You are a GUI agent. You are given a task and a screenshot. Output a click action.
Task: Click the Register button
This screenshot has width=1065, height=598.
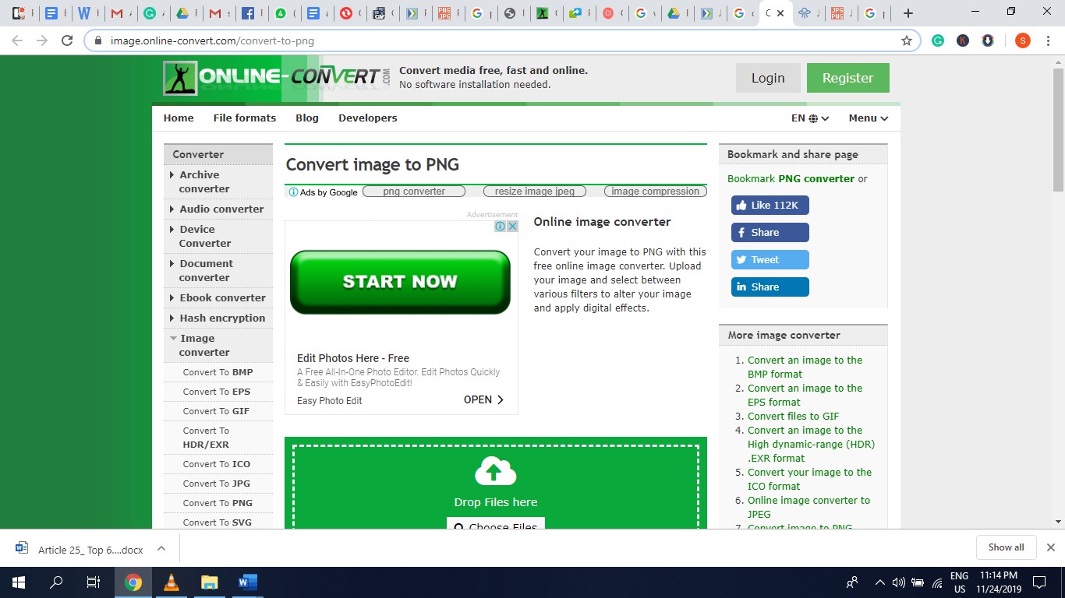click(x=848, y=78)
